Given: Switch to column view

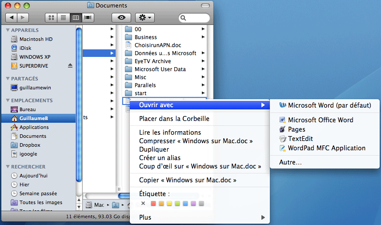Looking at the screenshot, I should click(x=76, y=18).
